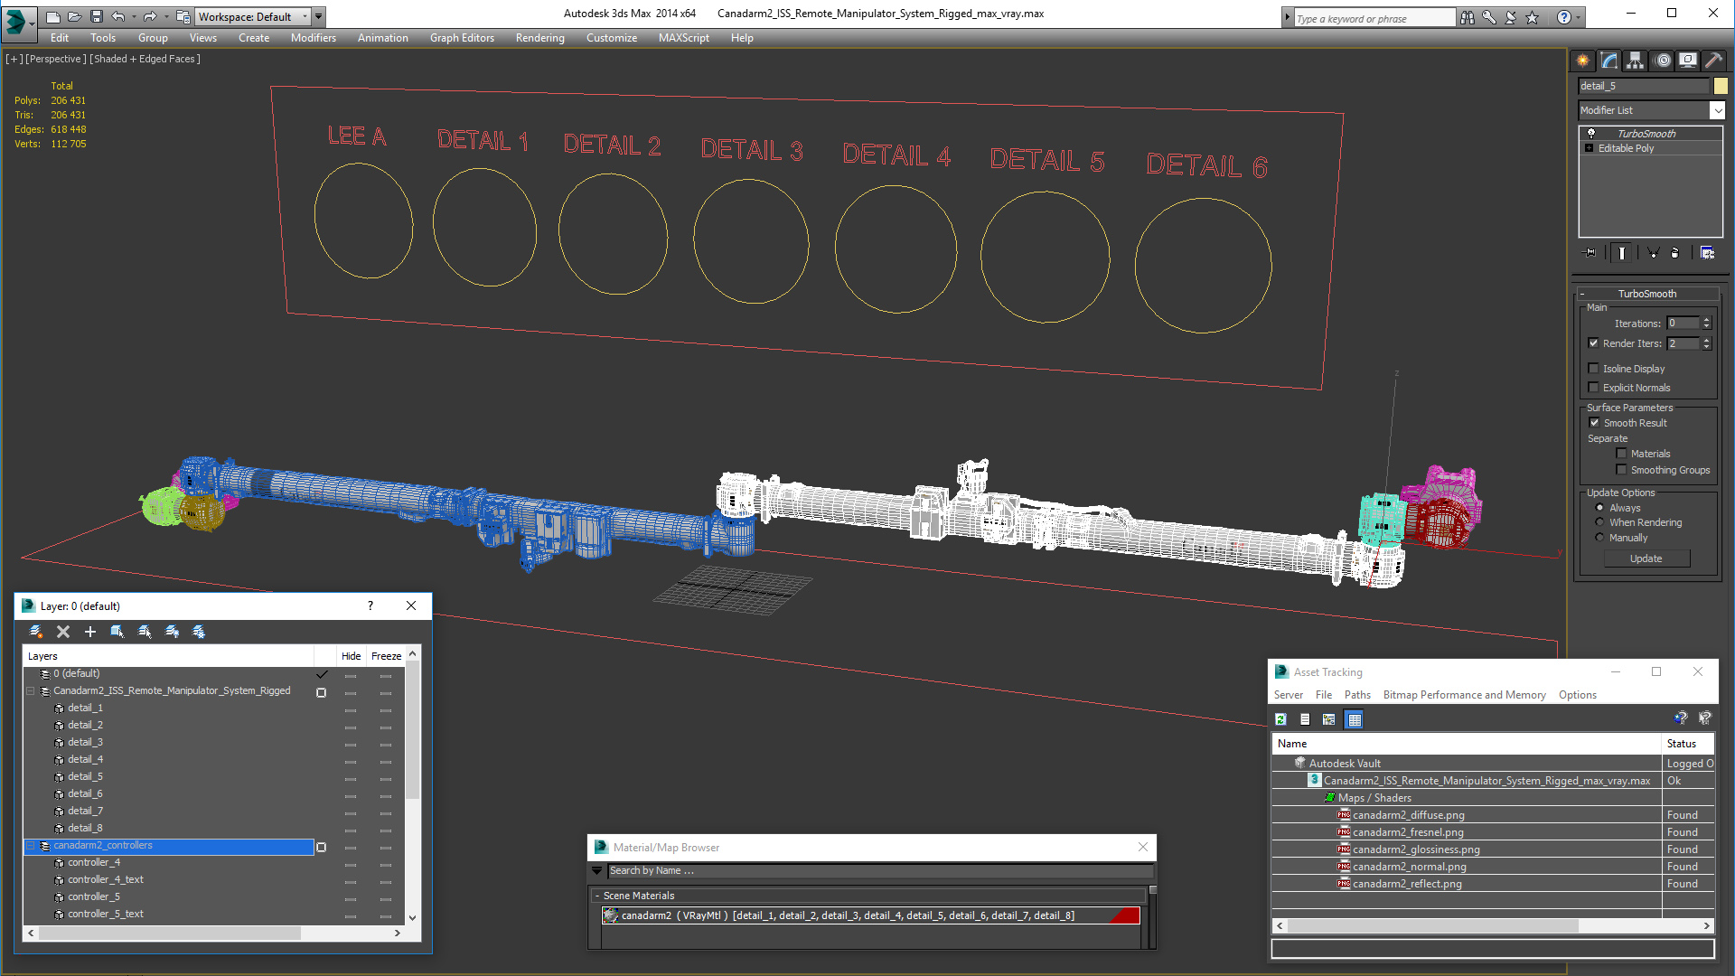1735x976 pixels.
Task: Open the Edit menu
Action: (x=60, y=38)
